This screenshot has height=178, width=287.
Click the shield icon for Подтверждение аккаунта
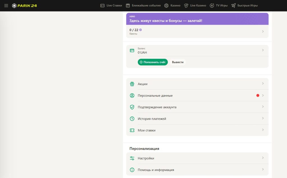click(x=132, y=107)
